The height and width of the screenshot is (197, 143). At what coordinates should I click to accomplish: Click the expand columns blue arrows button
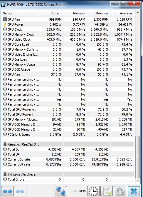pos(7,191)
